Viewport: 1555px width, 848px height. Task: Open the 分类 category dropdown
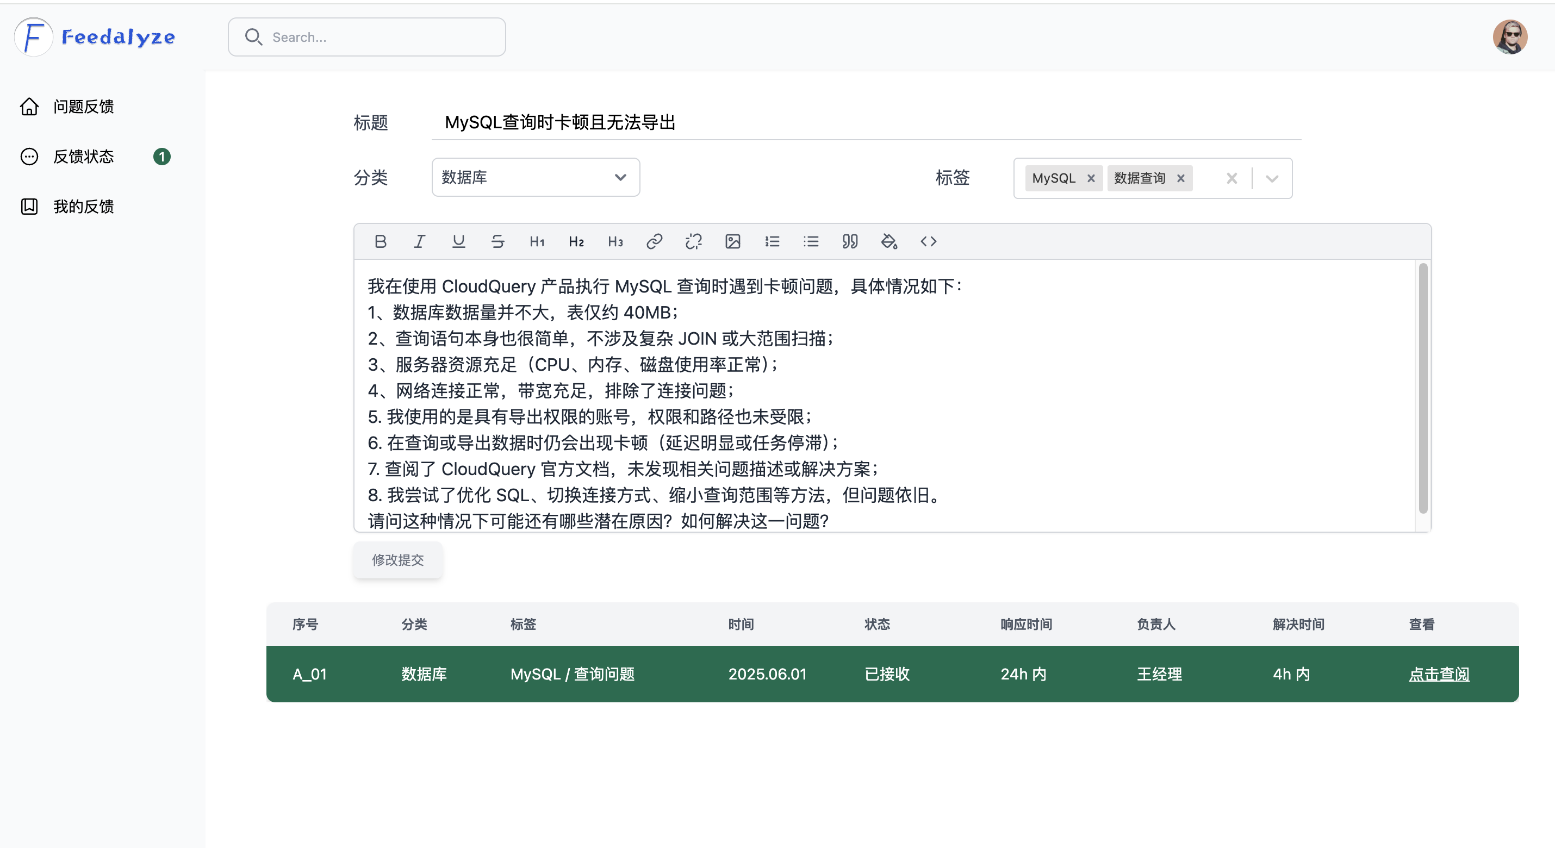pyautogui.click(x=536, y=177)
